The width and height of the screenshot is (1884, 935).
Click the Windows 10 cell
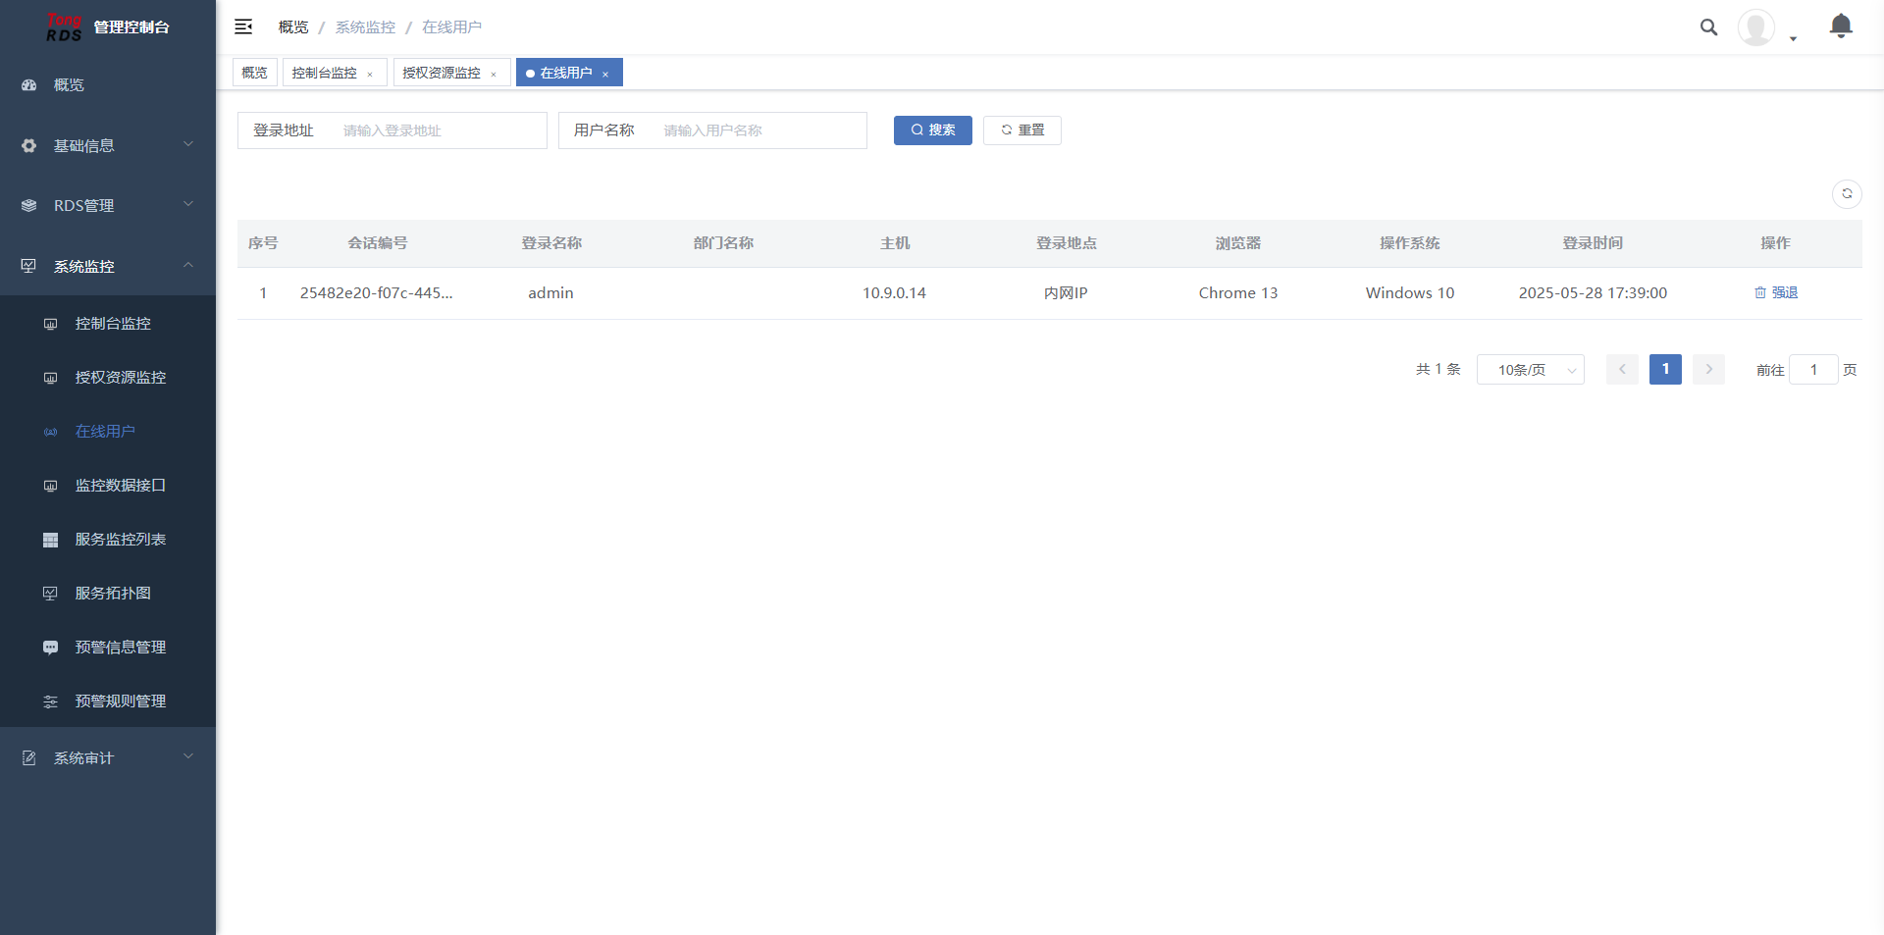pyautogui.click(x=1410, y=293)
